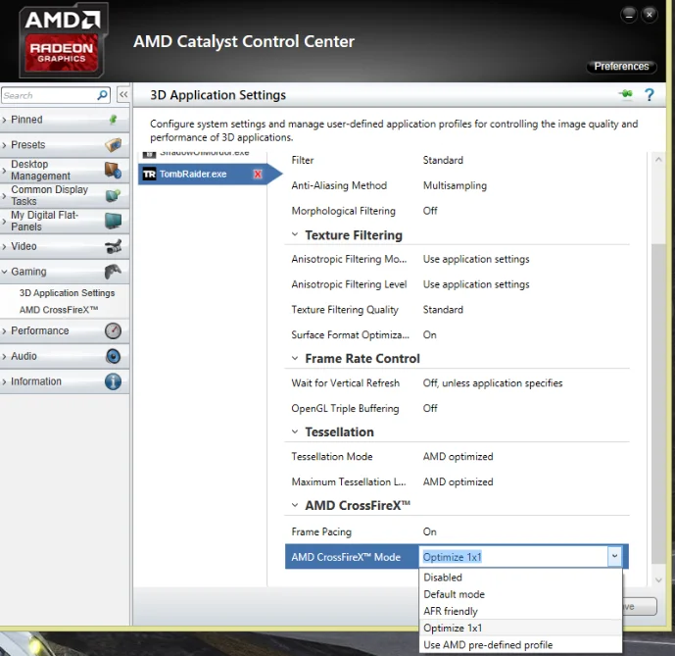Click Anisotropic Filtering Mode value
Image resolution: width=675 pixels, height=656 pixels.
pyautogui.click(x=476, y=259)
